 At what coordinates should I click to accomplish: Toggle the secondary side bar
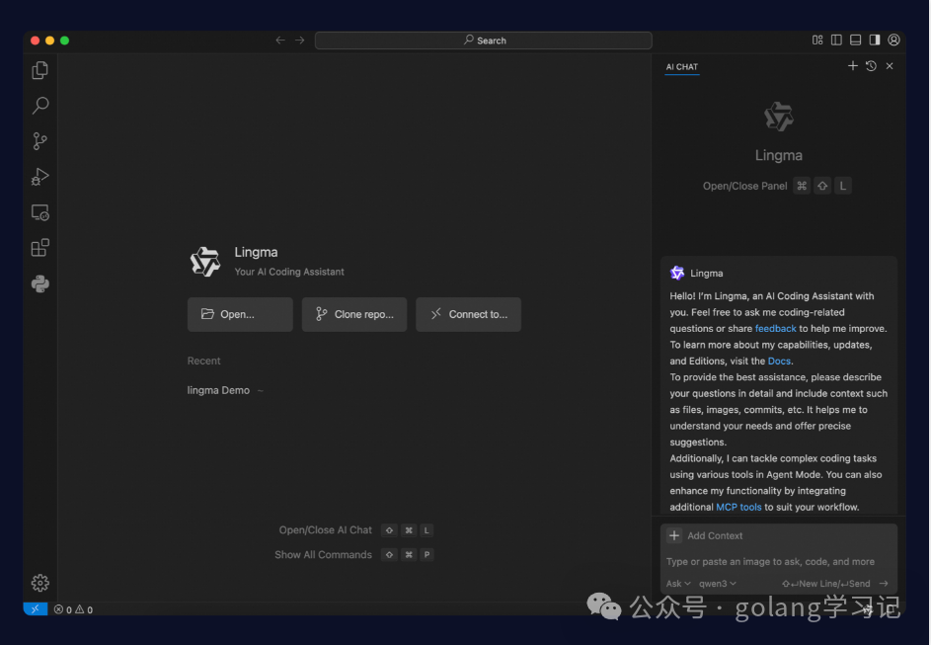(875, 40)
